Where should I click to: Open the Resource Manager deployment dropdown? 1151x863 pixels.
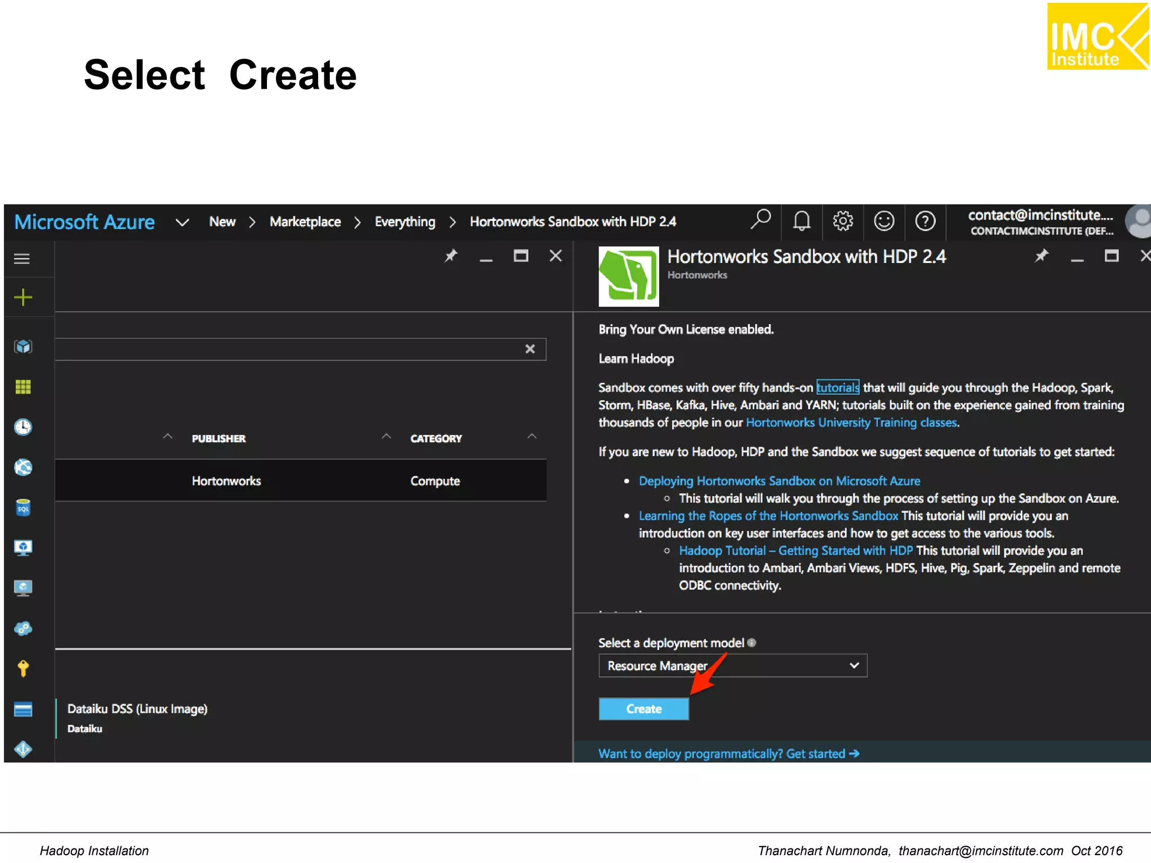tap(733, 666)
